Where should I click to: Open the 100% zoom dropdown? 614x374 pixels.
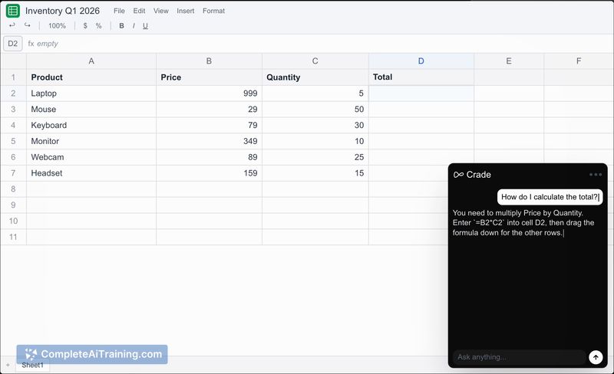coord(57,26)
